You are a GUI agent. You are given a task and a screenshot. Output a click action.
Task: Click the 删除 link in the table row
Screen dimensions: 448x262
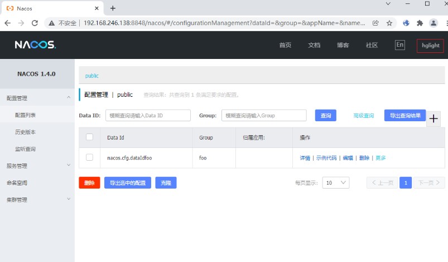click(364, 158)
